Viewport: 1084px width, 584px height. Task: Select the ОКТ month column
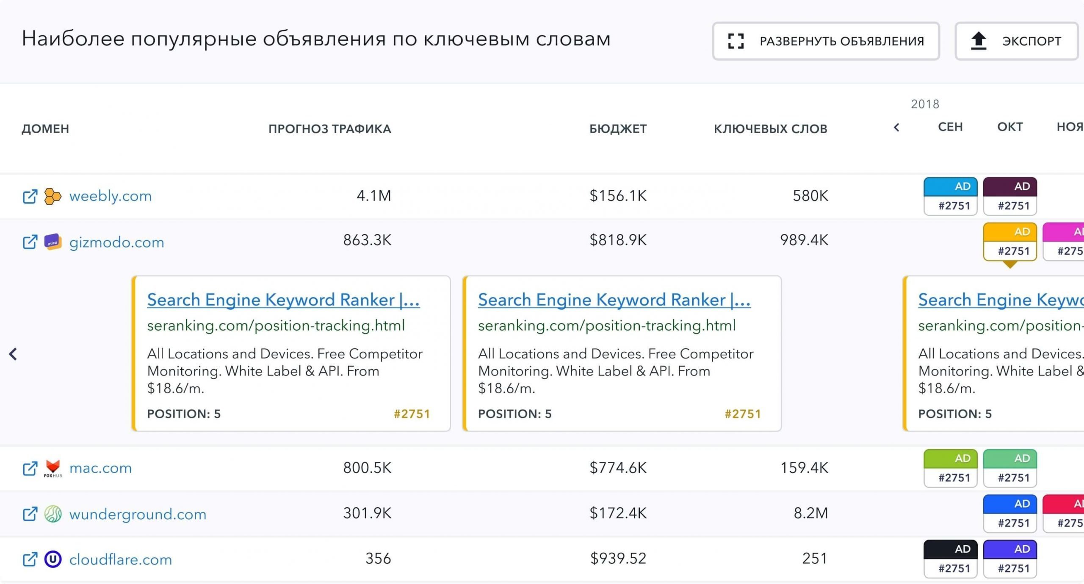(1010, 127)
